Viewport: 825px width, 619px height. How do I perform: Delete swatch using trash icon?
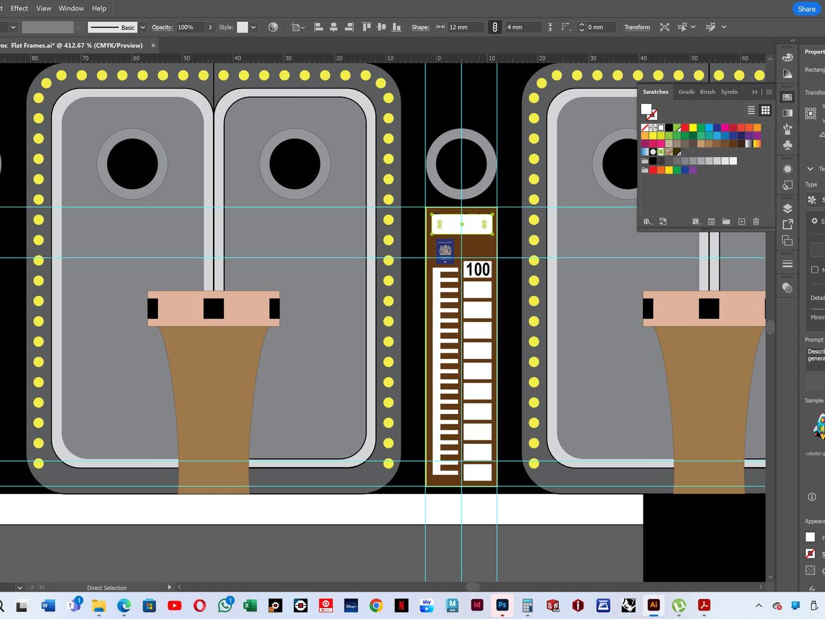point(756,222)
